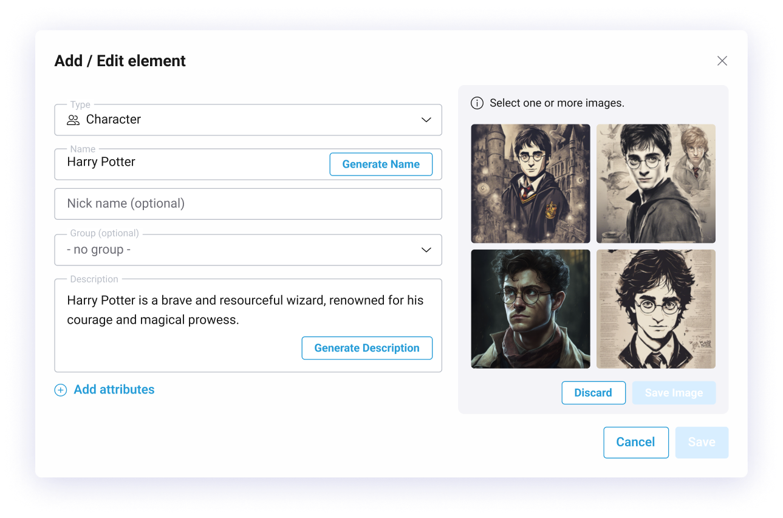Select the realistic dark portrait with scarf
This screenshot has height=518, width=783.
531,309
